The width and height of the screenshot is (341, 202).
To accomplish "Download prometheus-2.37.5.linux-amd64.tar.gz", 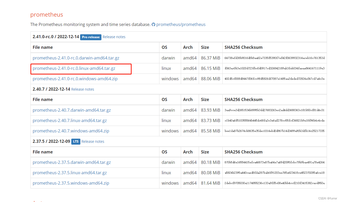I will 70,173.
